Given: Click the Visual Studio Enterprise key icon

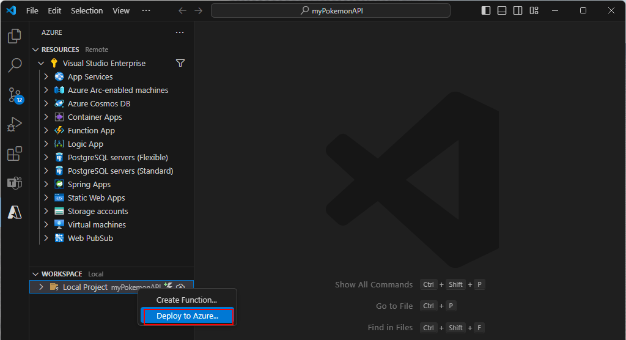Looking at the screenshot, I should point(54,63).
